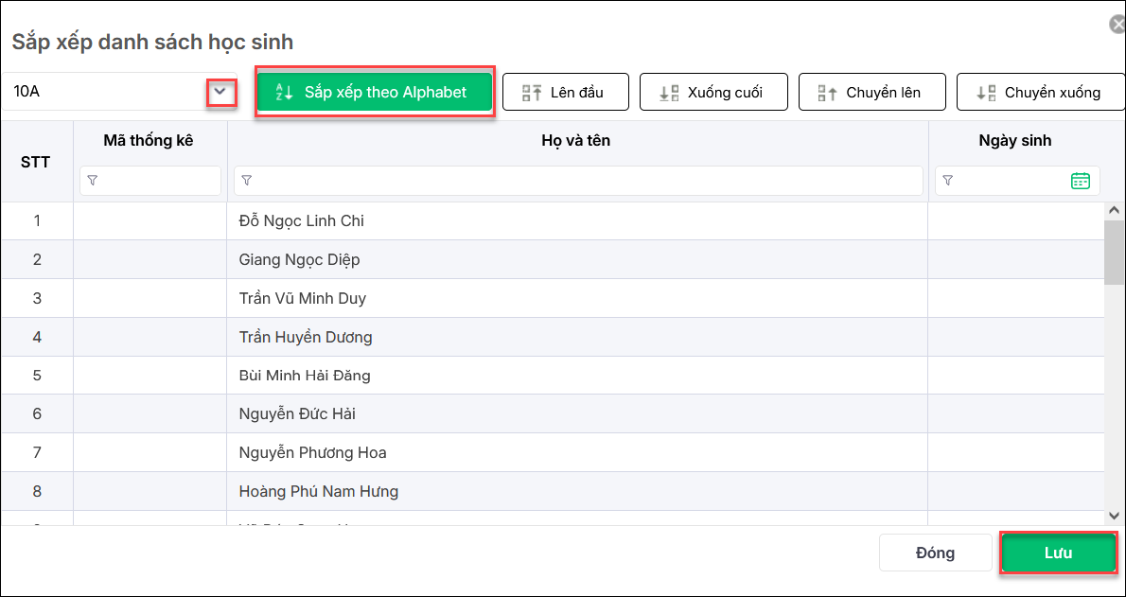This screenshot has height=597, width=1126.
Task: Select the row Trần Huyền Dương
Action: point(306,337)
